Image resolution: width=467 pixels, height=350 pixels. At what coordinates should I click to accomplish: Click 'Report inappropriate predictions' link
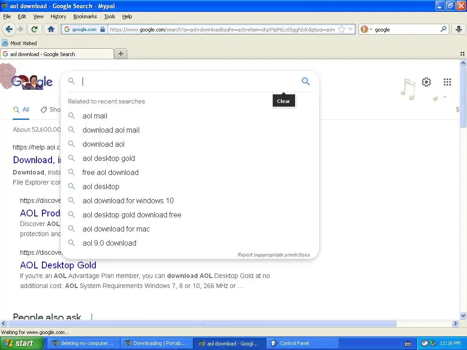tap(274, 255)
